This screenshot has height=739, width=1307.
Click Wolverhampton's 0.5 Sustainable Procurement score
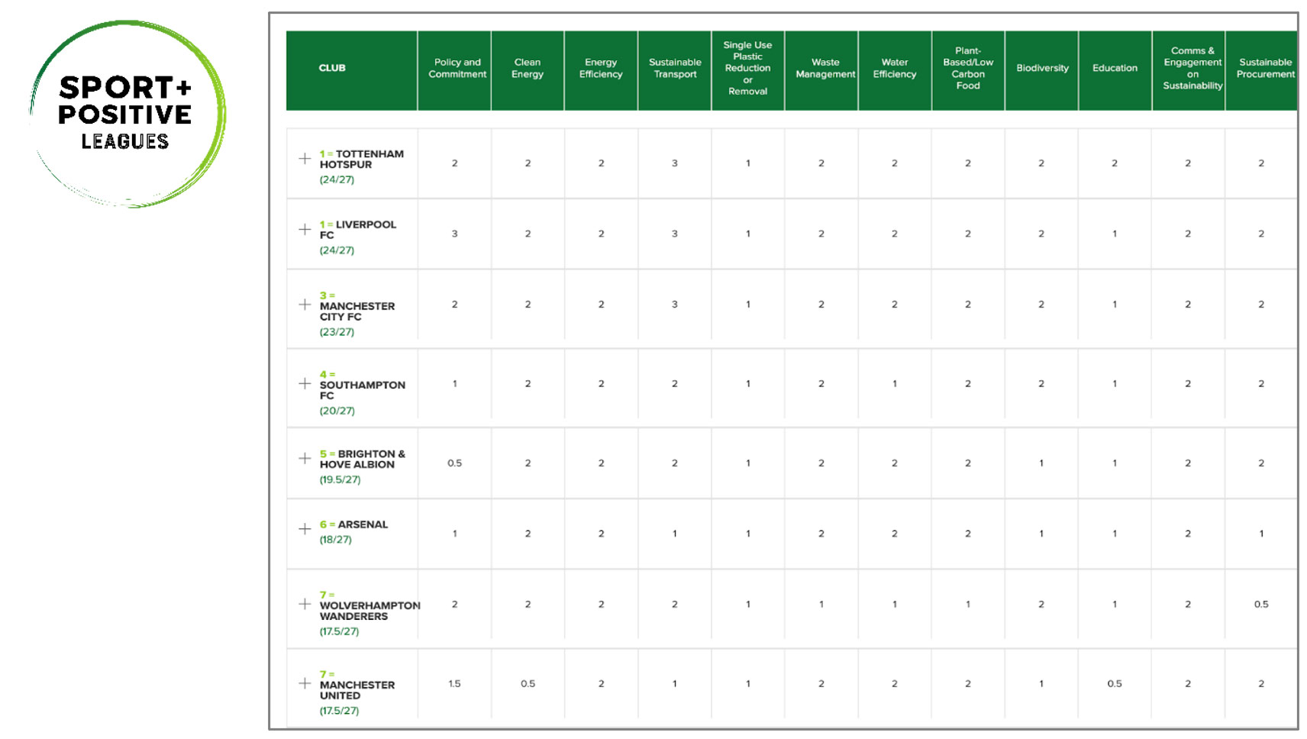pos(1260,605)
